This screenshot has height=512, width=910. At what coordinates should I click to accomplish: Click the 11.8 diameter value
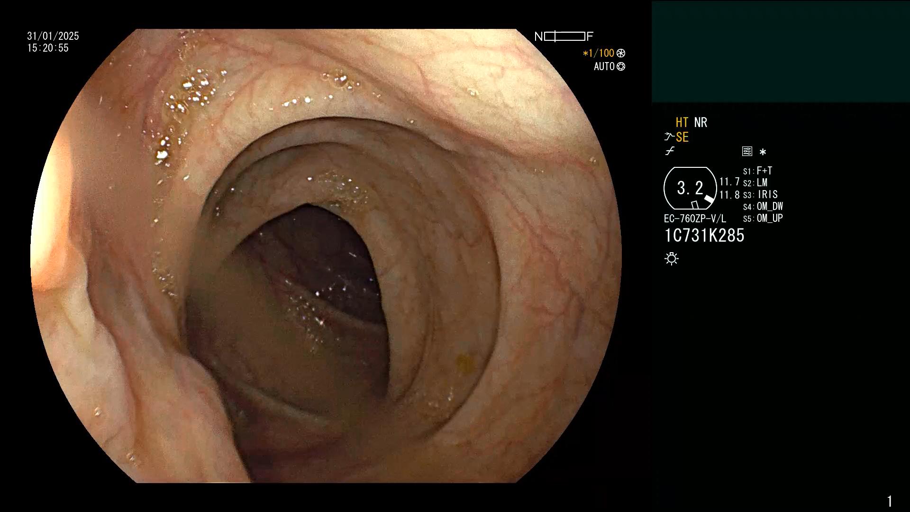click(x=729, y=195)
